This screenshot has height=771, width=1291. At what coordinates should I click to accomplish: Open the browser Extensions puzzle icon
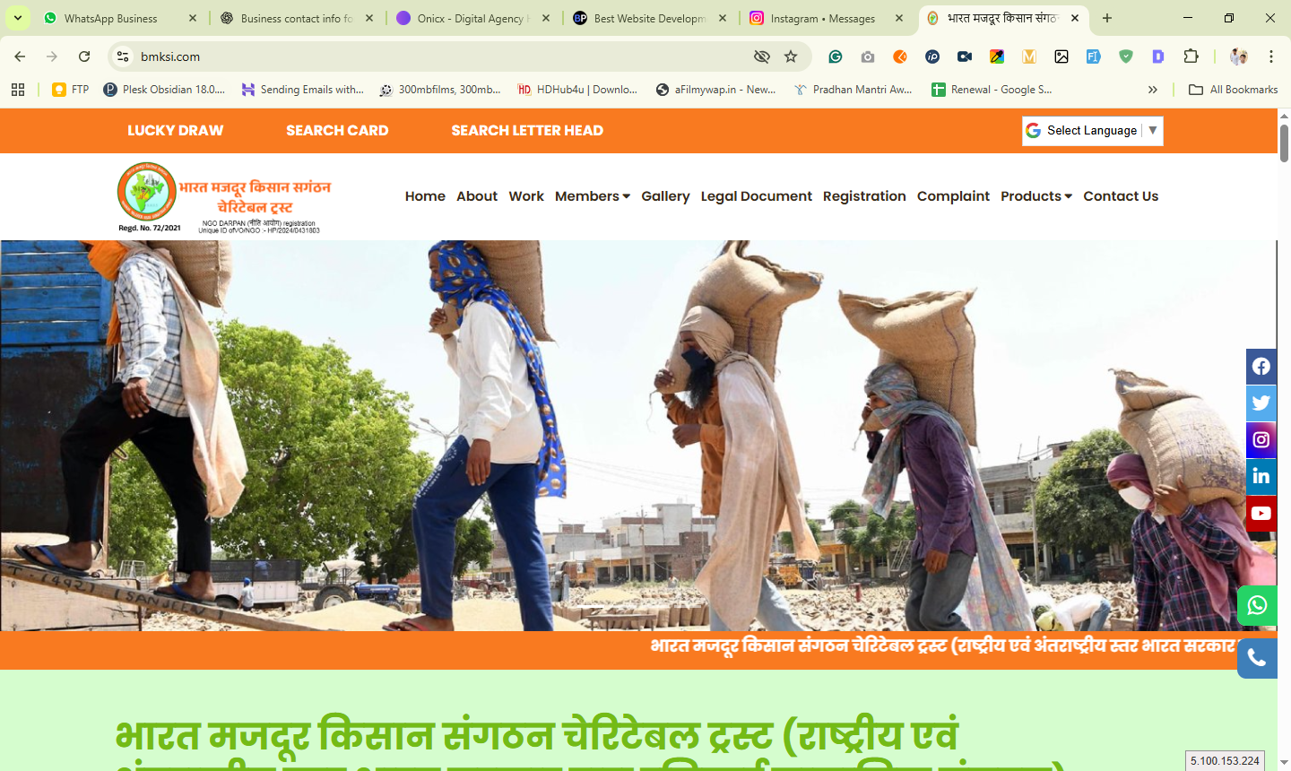click(1191, 56)
